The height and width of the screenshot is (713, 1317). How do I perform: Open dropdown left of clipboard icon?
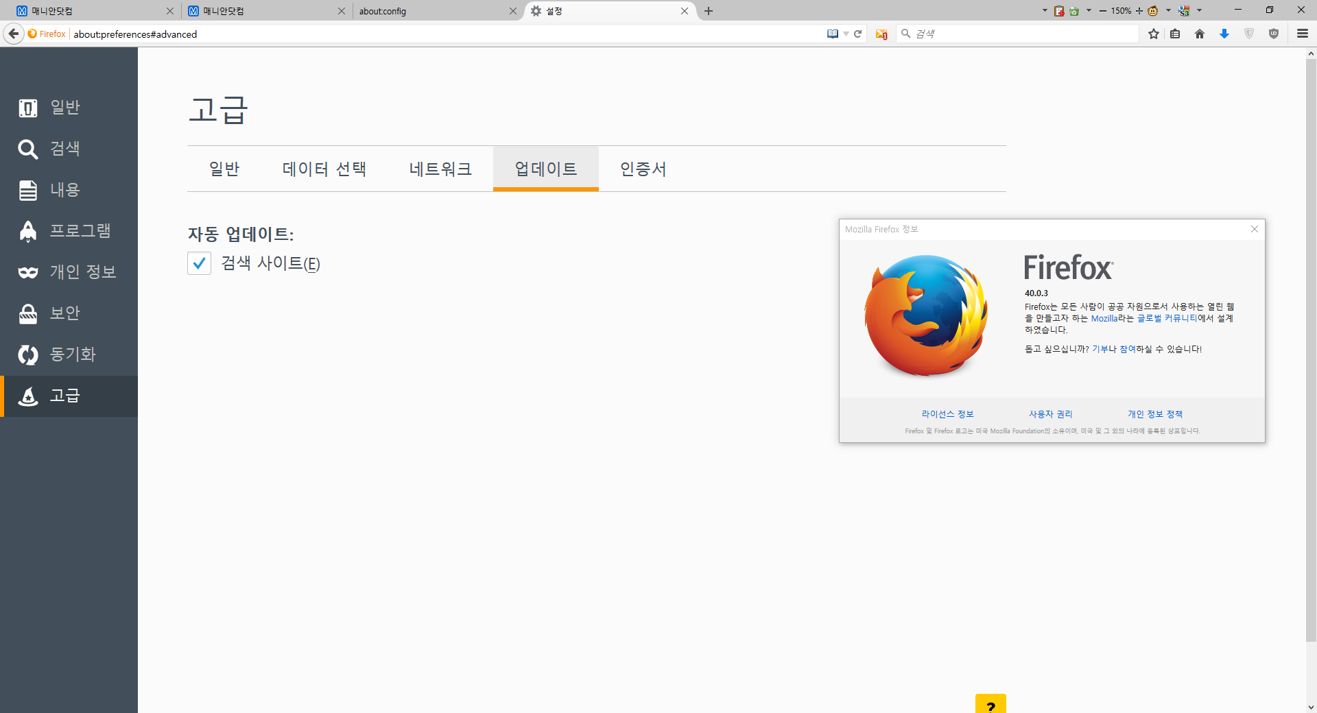click(1045, 11)
